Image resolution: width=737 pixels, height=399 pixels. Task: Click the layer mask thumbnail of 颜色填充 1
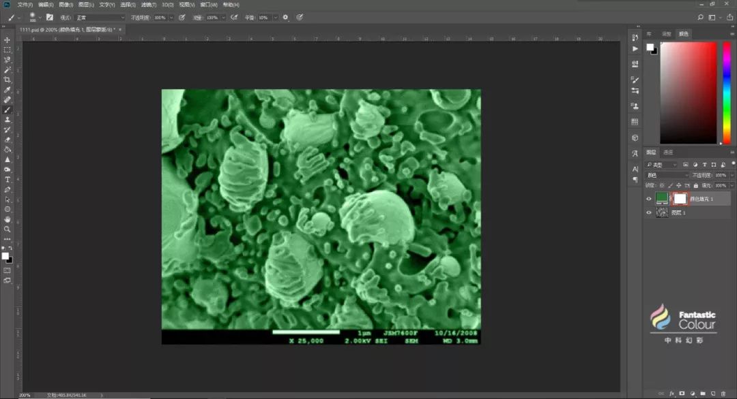click(680, 199)
